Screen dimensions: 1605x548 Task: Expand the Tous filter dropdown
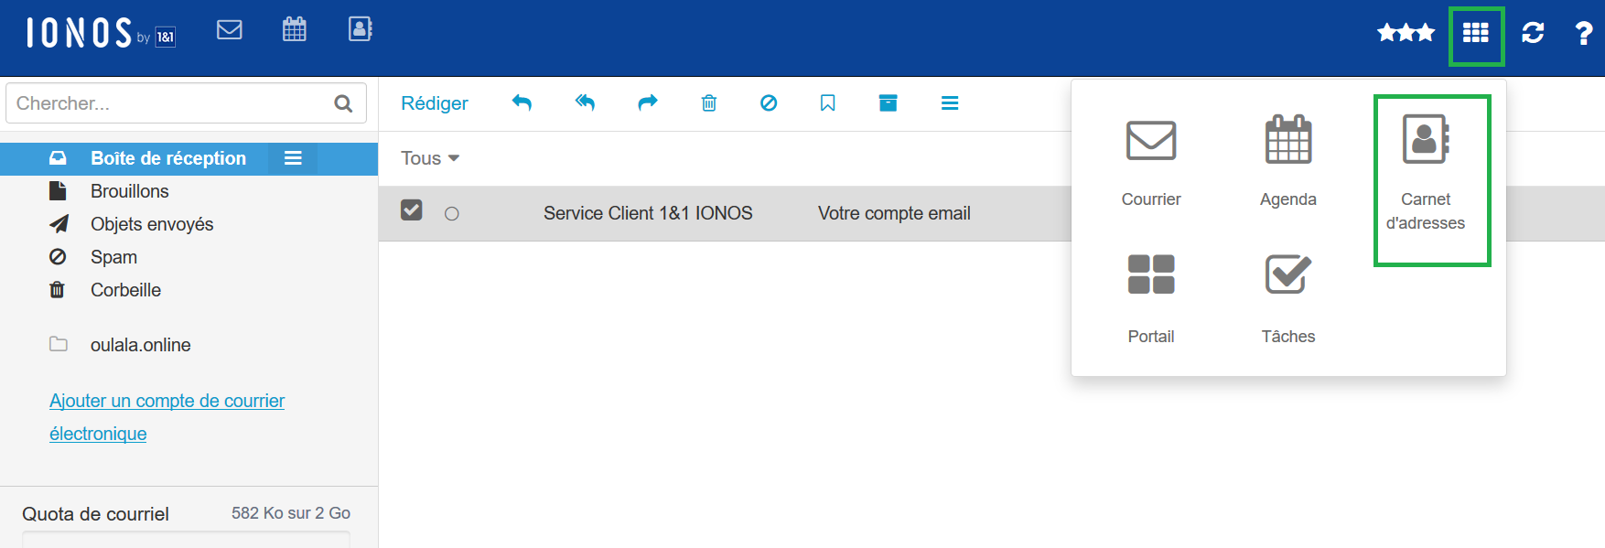pos(430,158)
